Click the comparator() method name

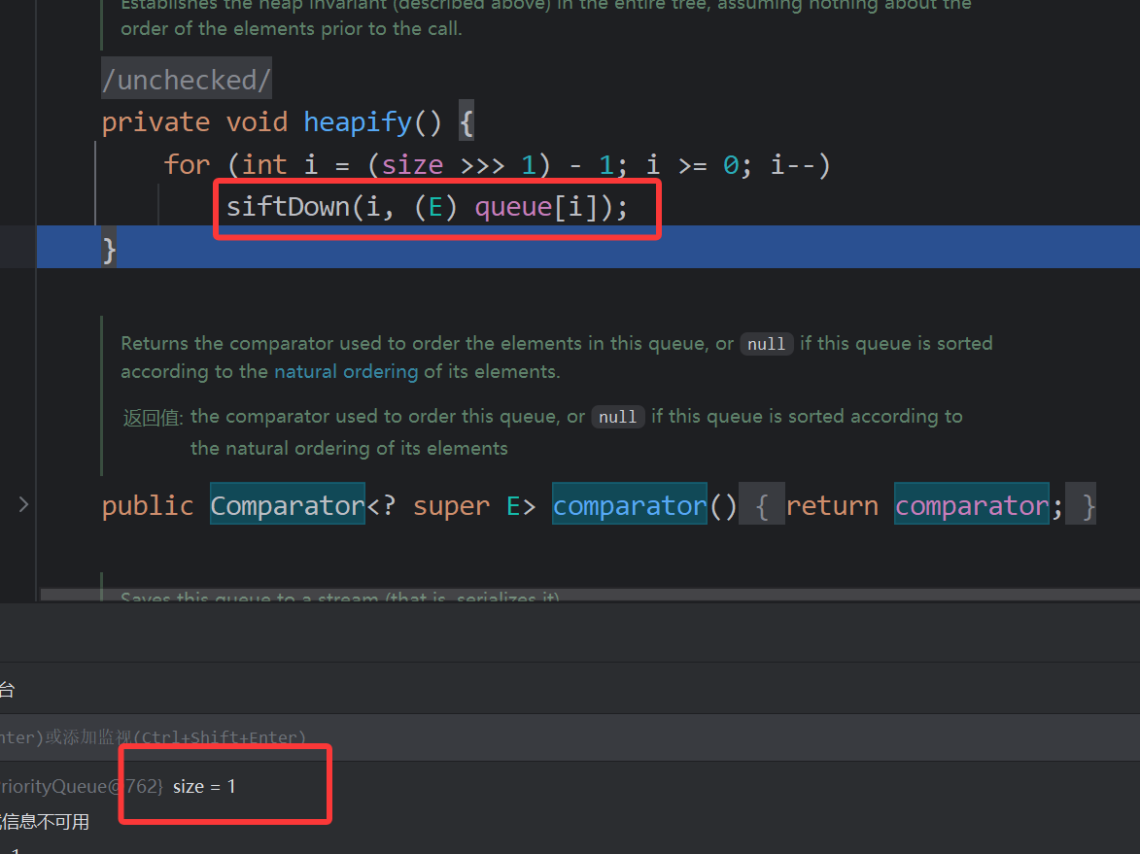[x=629, y=505]
